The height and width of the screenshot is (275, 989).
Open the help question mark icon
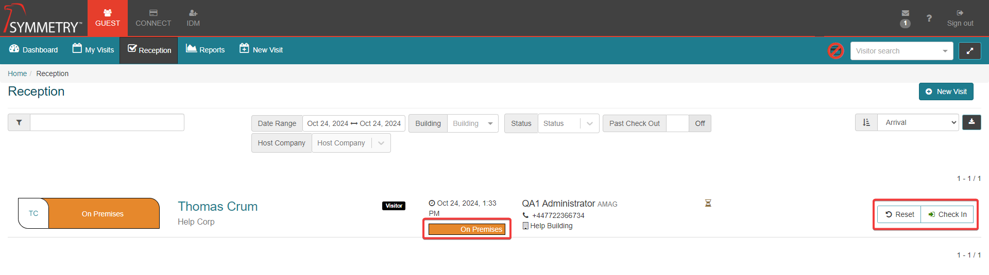(929, 19)
